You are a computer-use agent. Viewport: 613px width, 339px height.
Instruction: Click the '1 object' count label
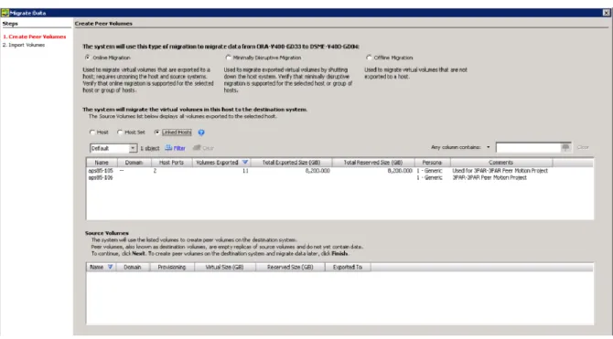point(150,148)
